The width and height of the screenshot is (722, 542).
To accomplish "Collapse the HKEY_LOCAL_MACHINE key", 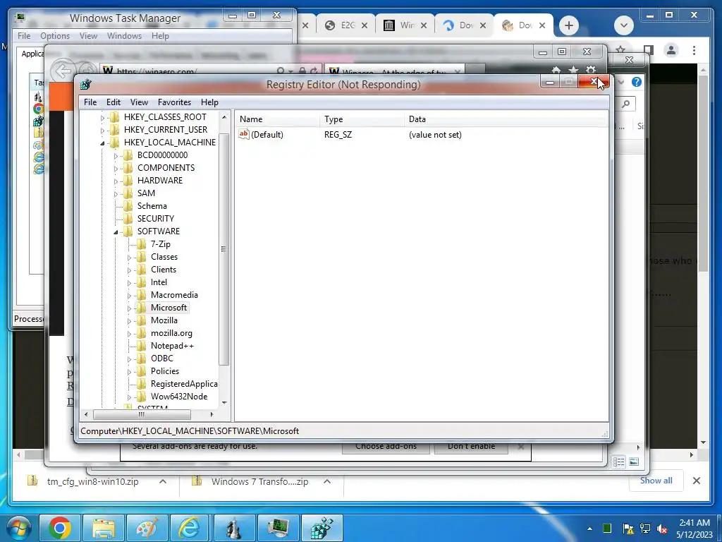I will 102,143.
